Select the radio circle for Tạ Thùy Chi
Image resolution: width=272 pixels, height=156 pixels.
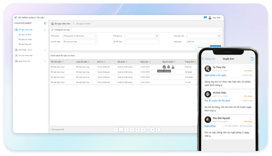click(x=250, y=67)
